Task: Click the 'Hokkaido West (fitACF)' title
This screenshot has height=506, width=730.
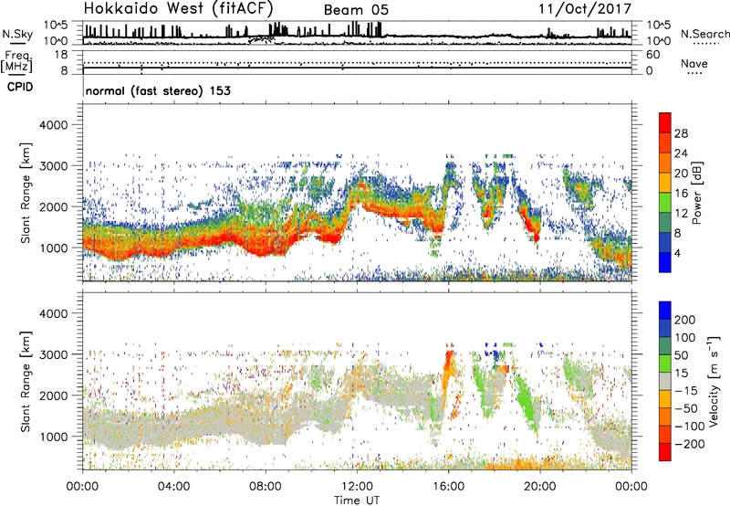Action: [x=178, y=8]
